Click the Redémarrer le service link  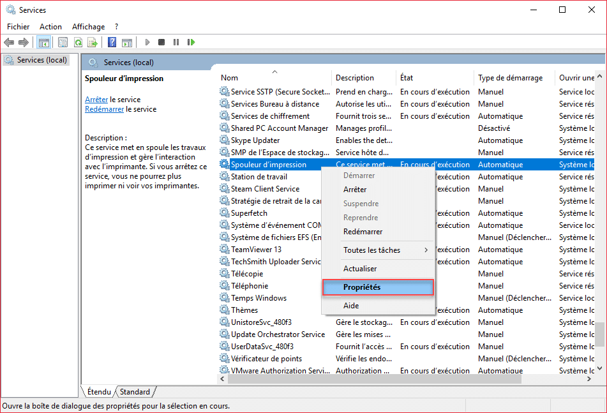tap(105, 109)
